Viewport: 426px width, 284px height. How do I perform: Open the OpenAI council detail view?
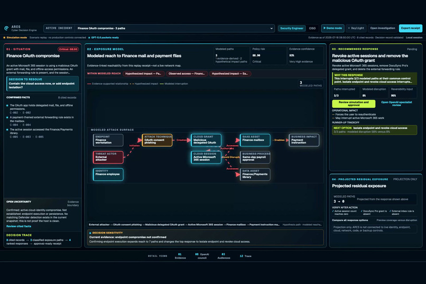coord(202,256)
